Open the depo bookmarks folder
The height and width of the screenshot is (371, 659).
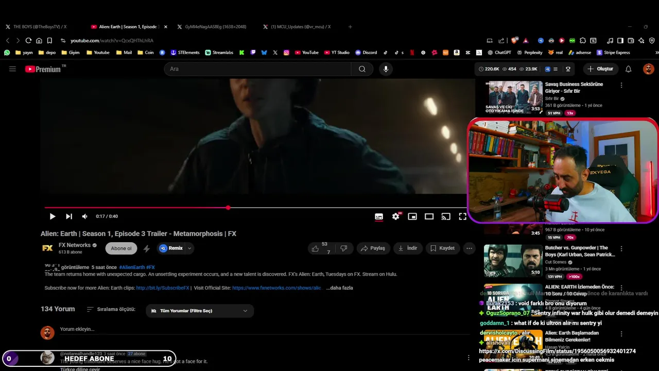coord(47,53)
